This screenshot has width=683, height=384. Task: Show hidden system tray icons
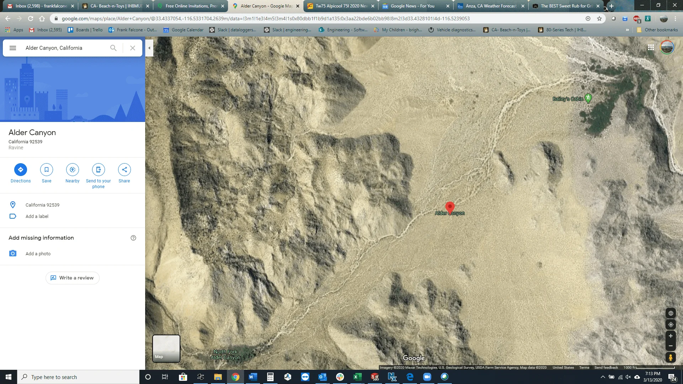[603, 377]
